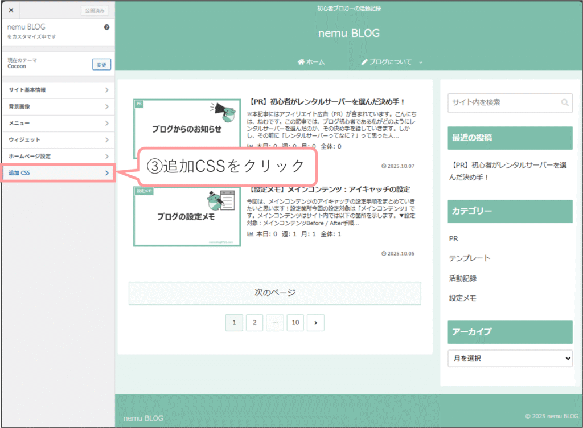This screenshot has height=428, width=583.
Task: Click the PR label on first thumbnail
Action: [x=138, y=104]
